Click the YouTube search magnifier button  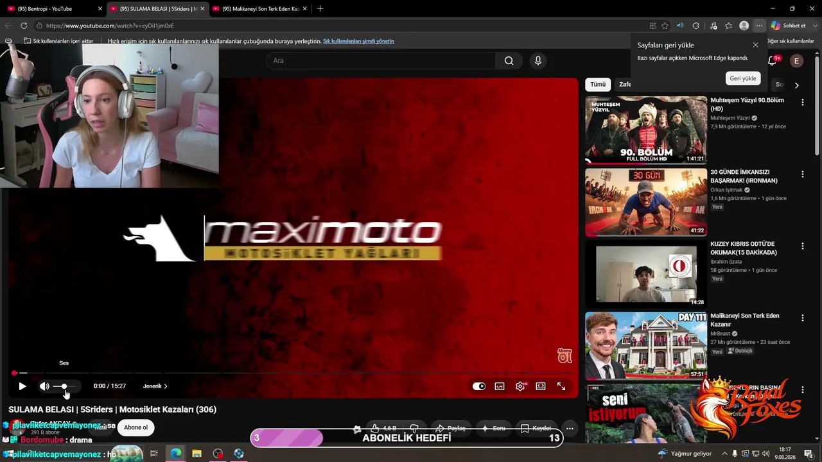tap(509, 60)
